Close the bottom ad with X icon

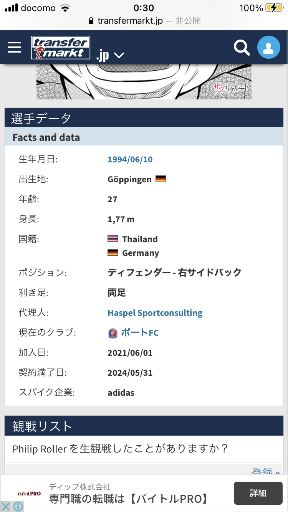click(6, 506)
